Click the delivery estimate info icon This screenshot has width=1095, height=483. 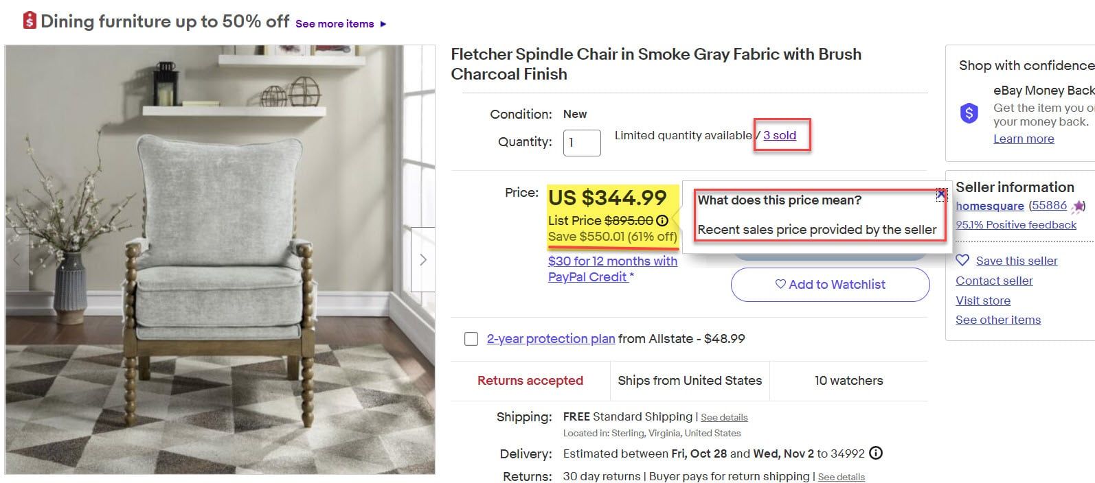point(876,453)
